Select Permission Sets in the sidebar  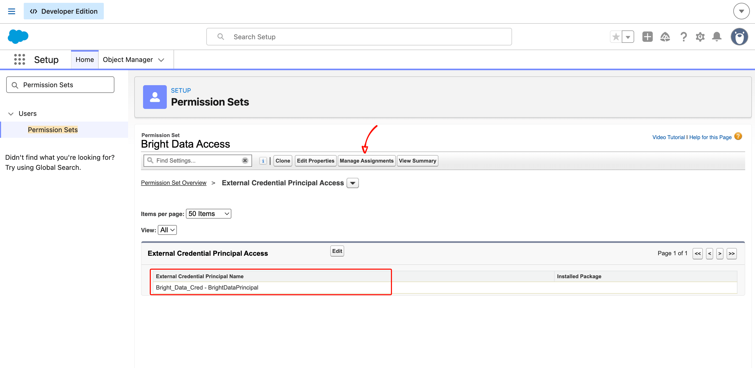(53, 130)
